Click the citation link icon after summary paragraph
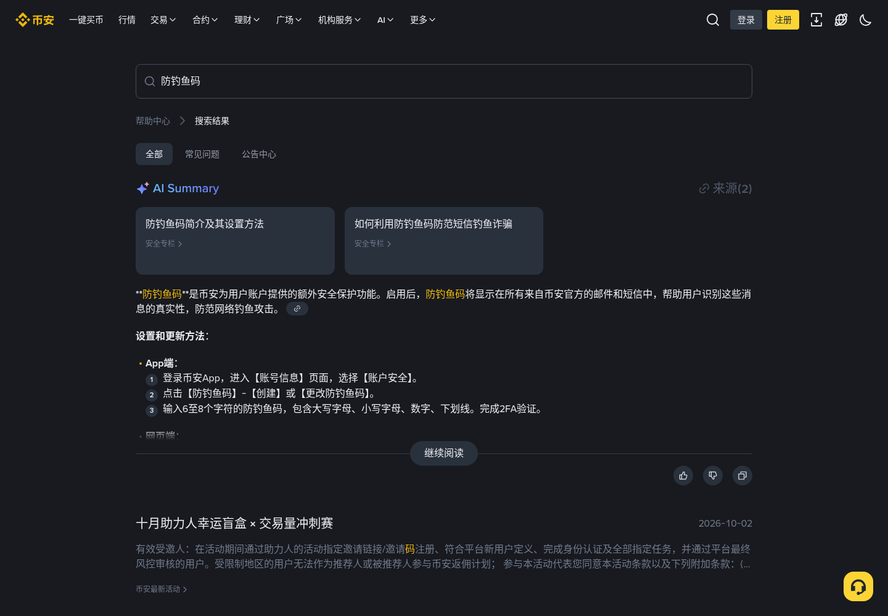 click(297, 309)
